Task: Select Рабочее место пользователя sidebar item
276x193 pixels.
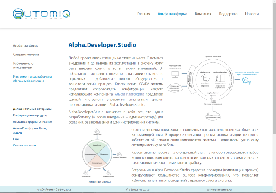Action: [23, 65]
